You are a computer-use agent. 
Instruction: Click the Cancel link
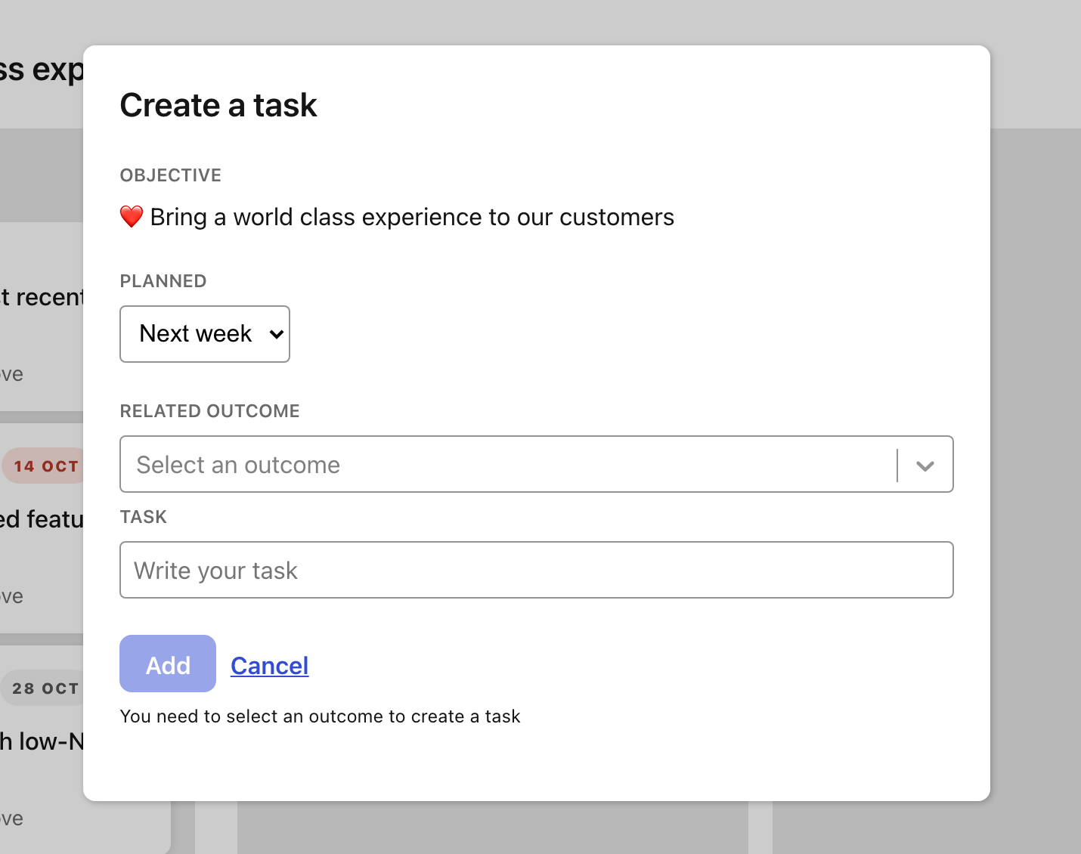[269, 666]
